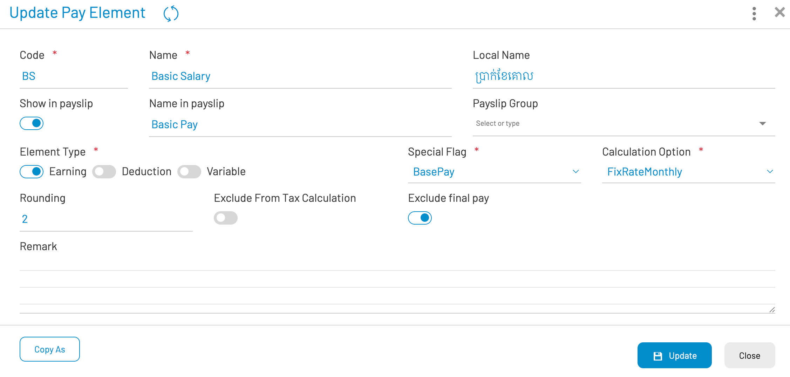Image resolution: width=790 pixels, height=377 pixels.
Task: Click the refresh icon beside the title
Action: coord(171,14)
